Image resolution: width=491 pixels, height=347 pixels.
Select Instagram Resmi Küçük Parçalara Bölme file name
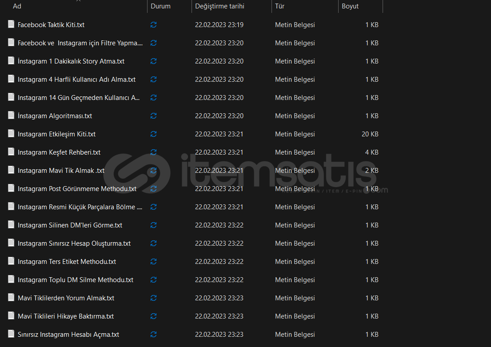[80, 207]
